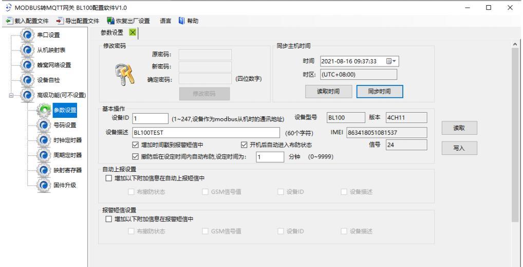
Task: Click the 读取 button
Action: 459,128
